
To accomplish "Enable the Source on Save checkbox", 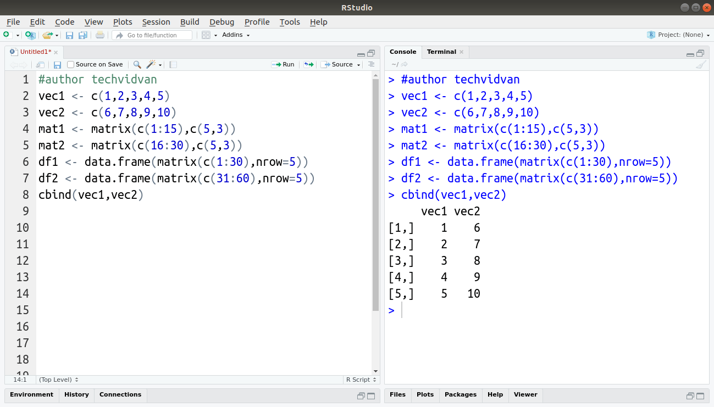I will pos(70,65).
